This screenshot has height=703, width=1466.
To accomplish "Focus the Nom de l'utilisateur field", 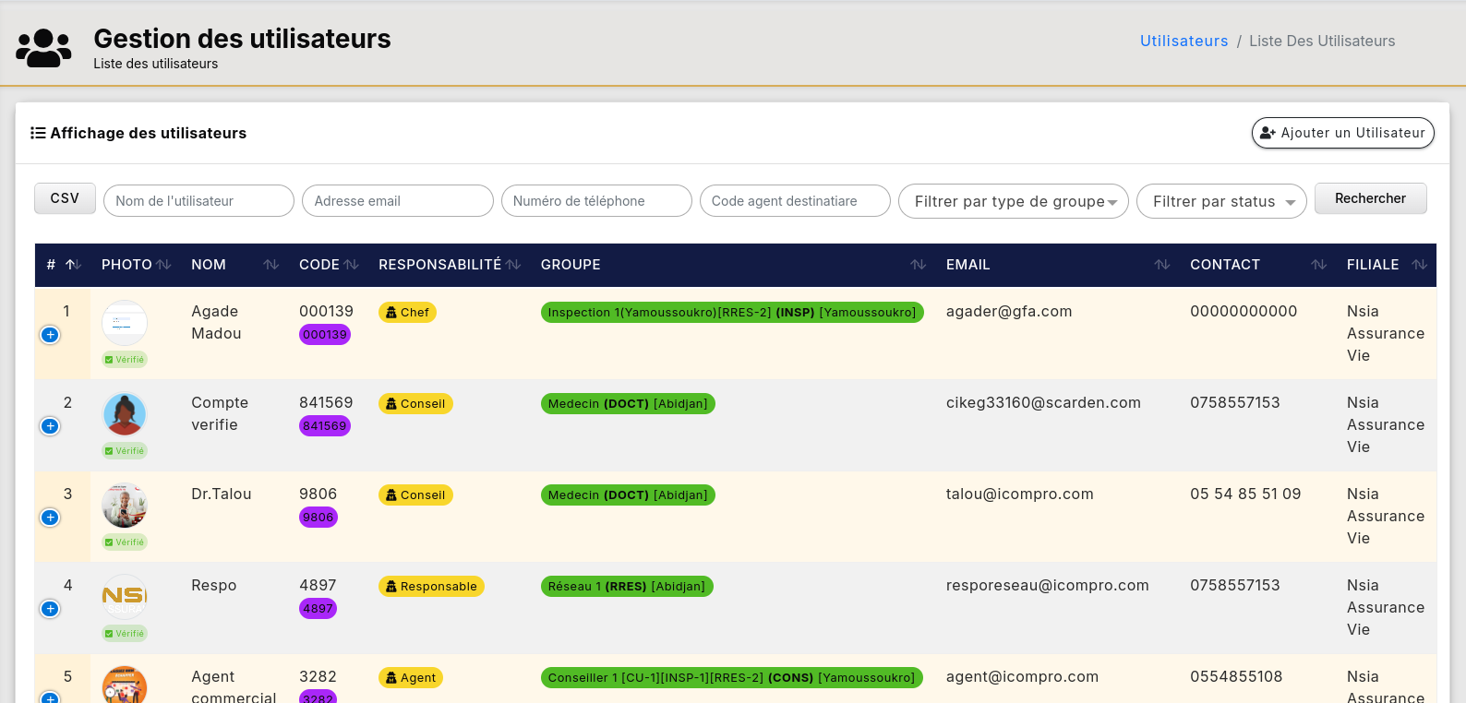I will click(x=198, y=201).
